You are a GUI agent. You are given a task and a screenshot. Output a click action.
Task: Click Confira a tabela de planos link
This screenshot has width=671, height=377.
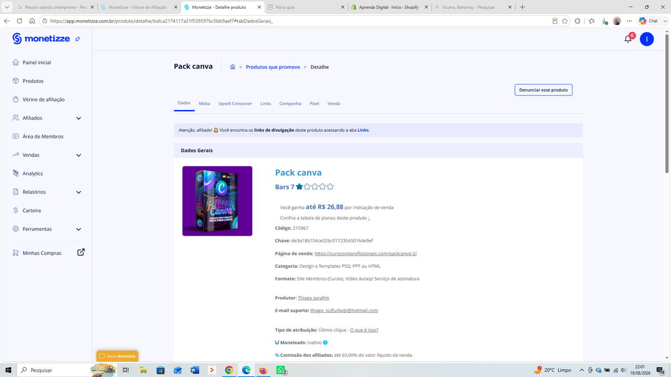325,218
